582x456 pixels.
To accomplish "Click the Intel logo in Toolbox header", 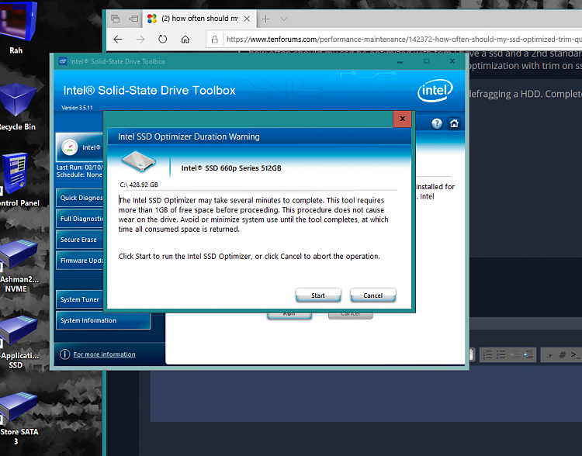I will pyautogui.click(x=435, y=90).
